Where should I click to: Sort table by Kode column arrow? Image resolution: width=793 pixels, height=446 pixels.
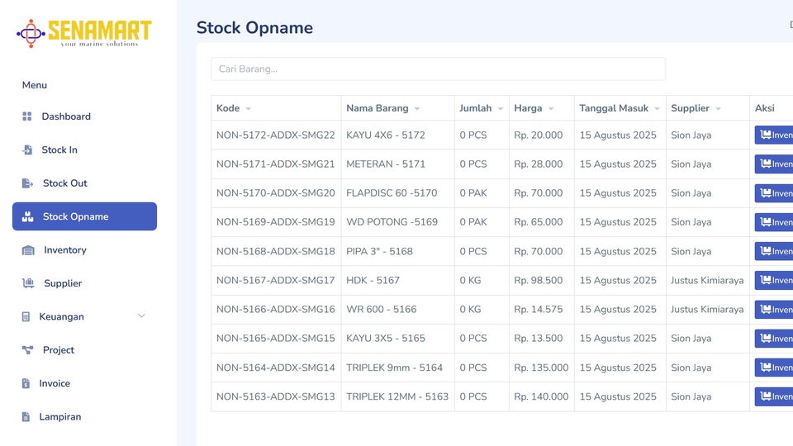click(248, 109)
